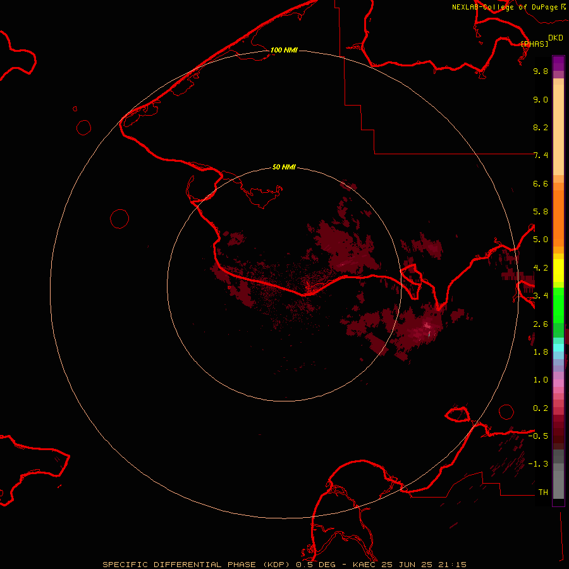Click the 9.8 value on color scale
Image resolution: width=569 pixels, height=569 pixels.
pos(541,71)
